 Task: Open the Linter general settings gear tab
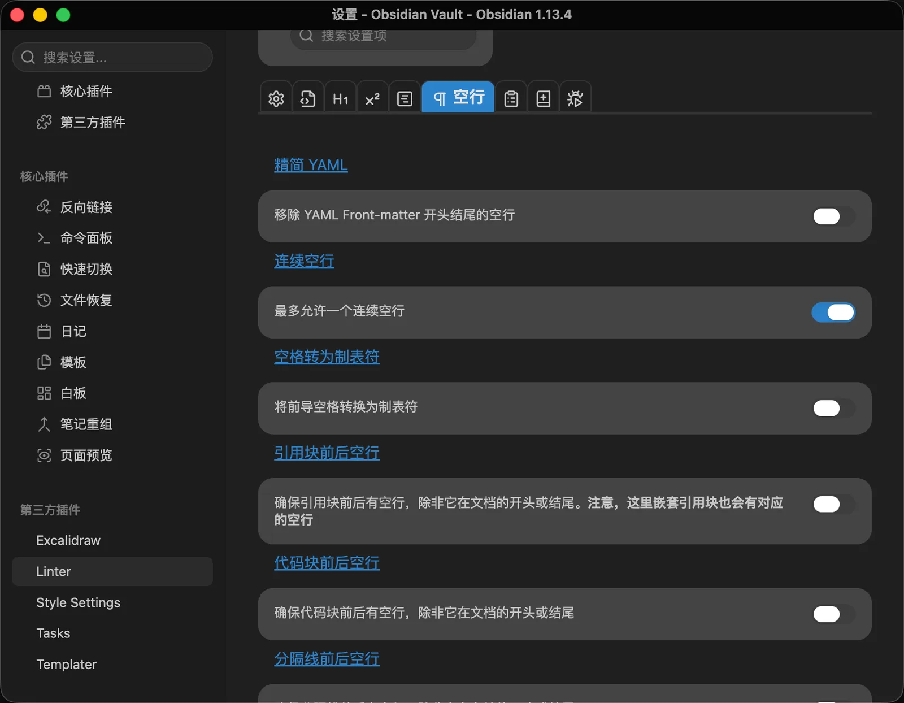tap(276, 98)
